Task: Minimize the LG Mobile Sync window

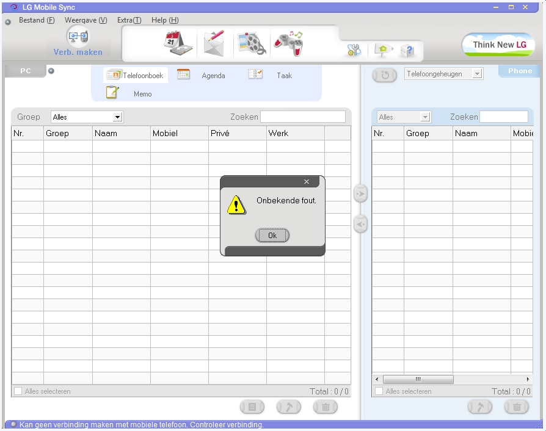Action: (496, 7)
